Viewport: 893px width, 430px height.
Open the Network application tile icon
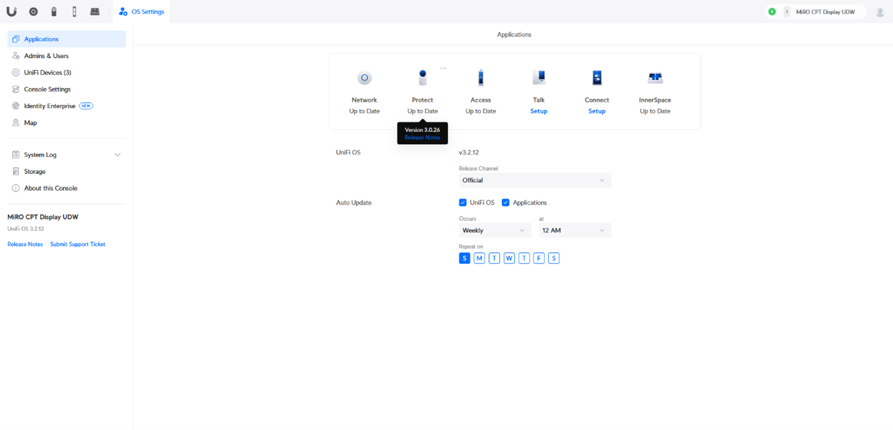364,78
